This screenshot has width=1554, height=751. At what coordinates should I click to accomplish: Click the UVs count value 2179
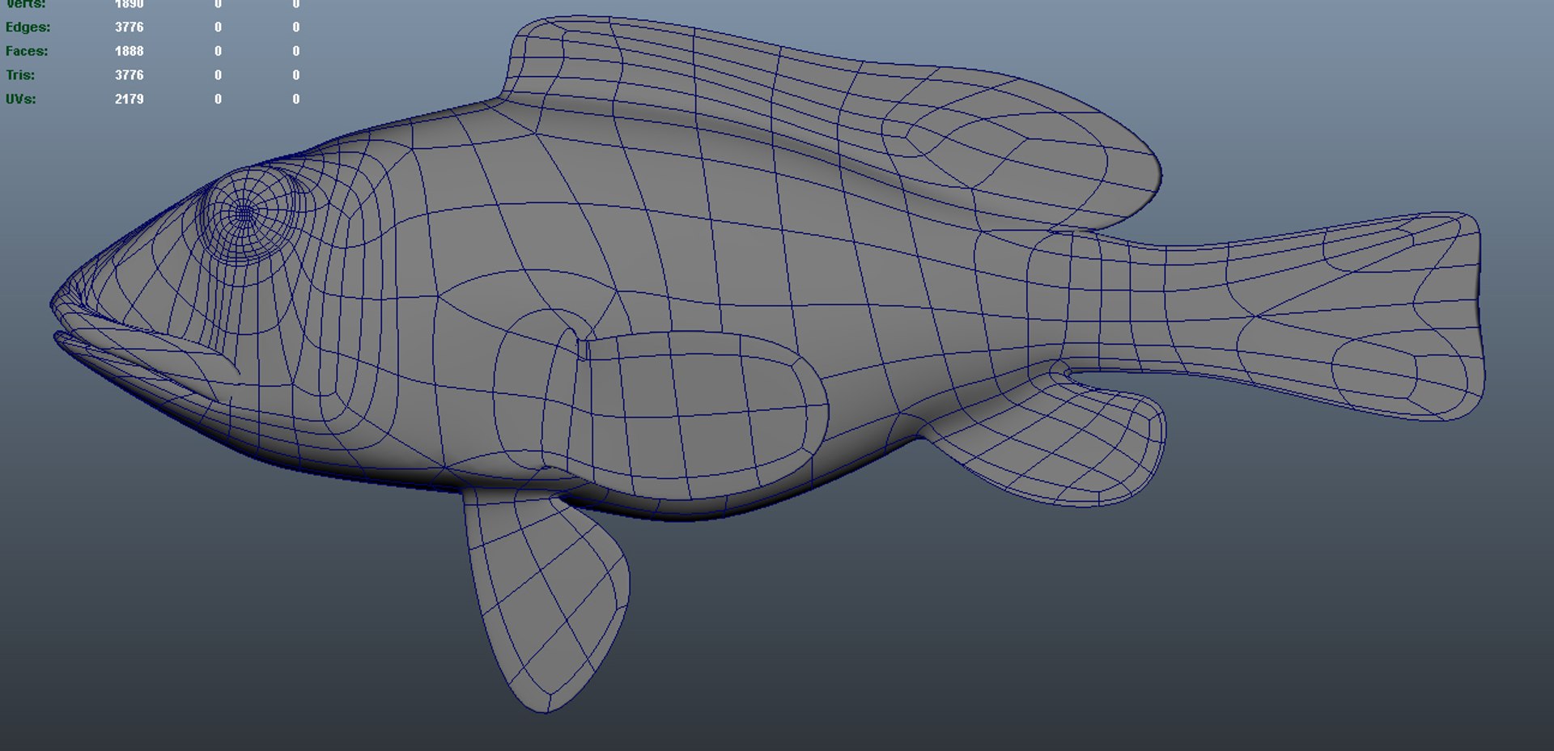129,99
